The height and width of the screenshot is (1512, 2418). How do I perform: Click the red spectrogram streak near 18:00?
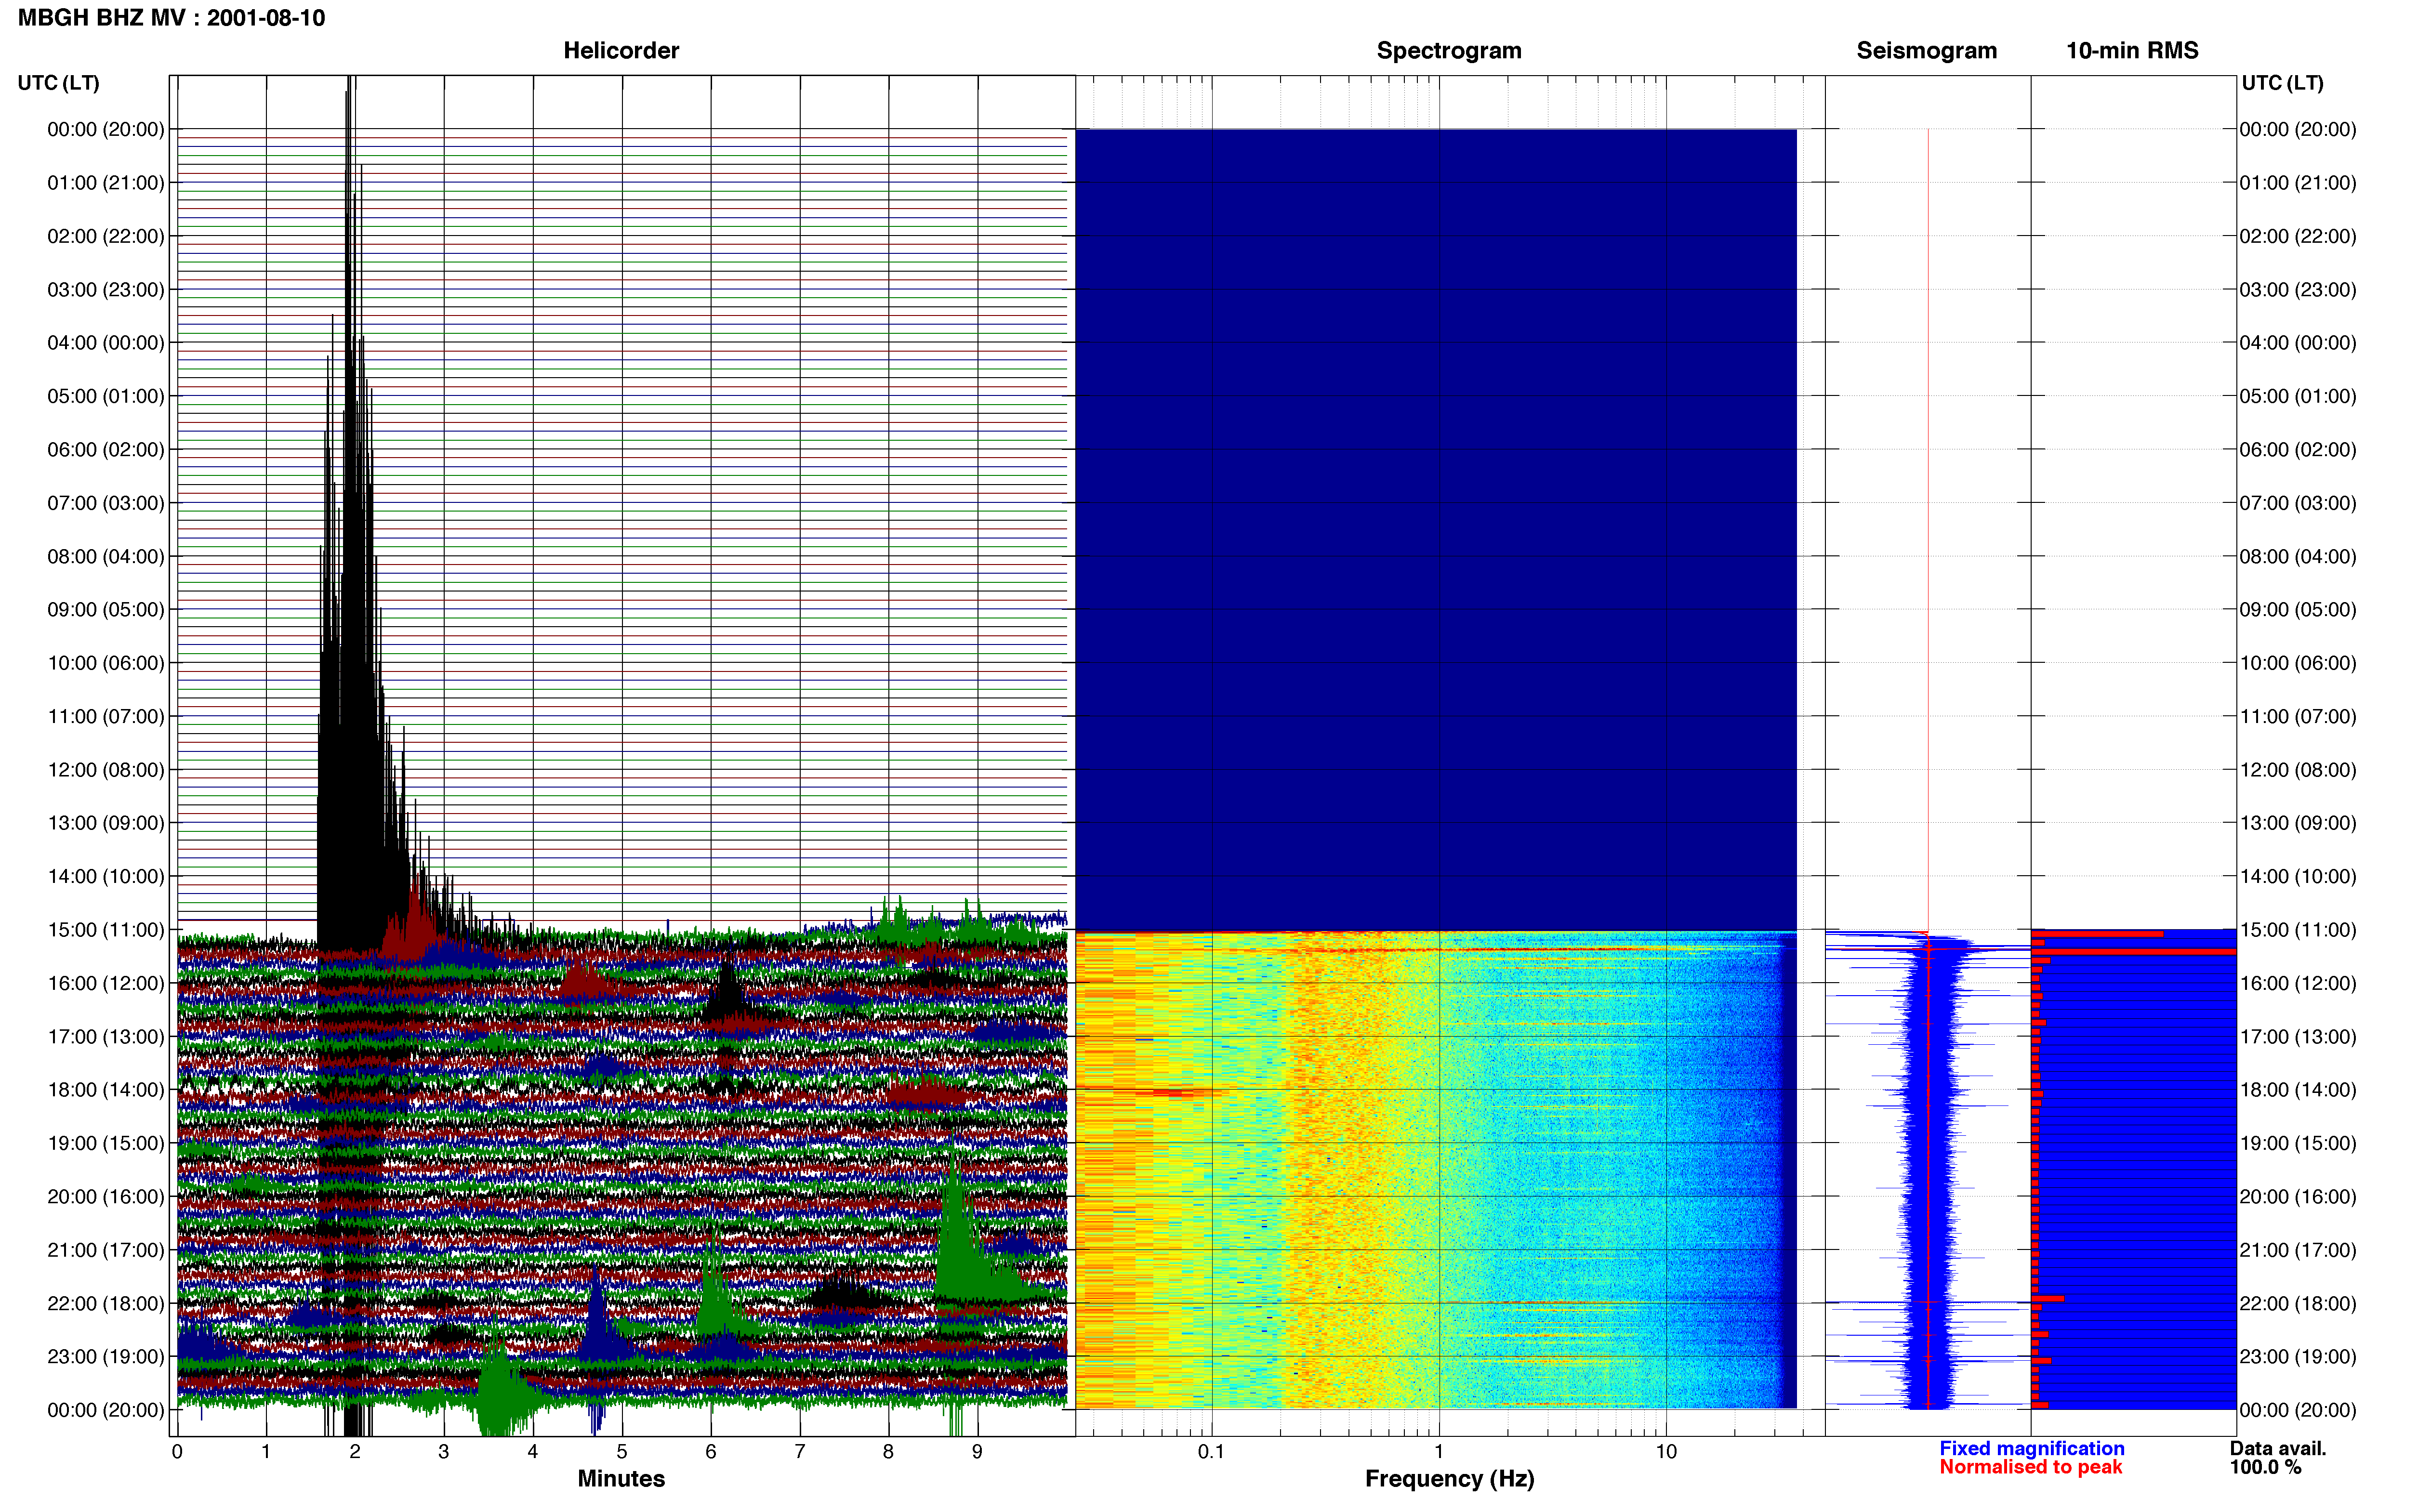[x=1170, y=1092]
